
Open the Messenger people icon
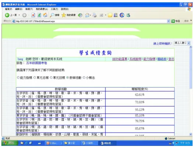point(128,15)
